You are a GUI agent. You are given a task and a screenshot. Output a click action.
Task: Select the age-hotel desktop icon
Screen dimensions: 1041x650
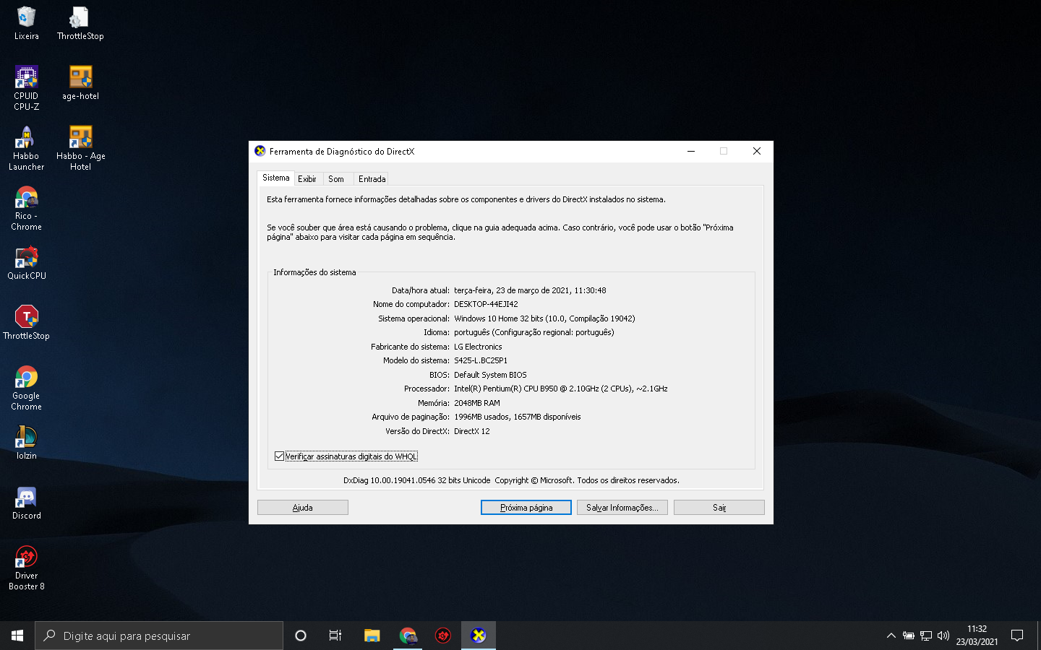[x=80, y=83]
